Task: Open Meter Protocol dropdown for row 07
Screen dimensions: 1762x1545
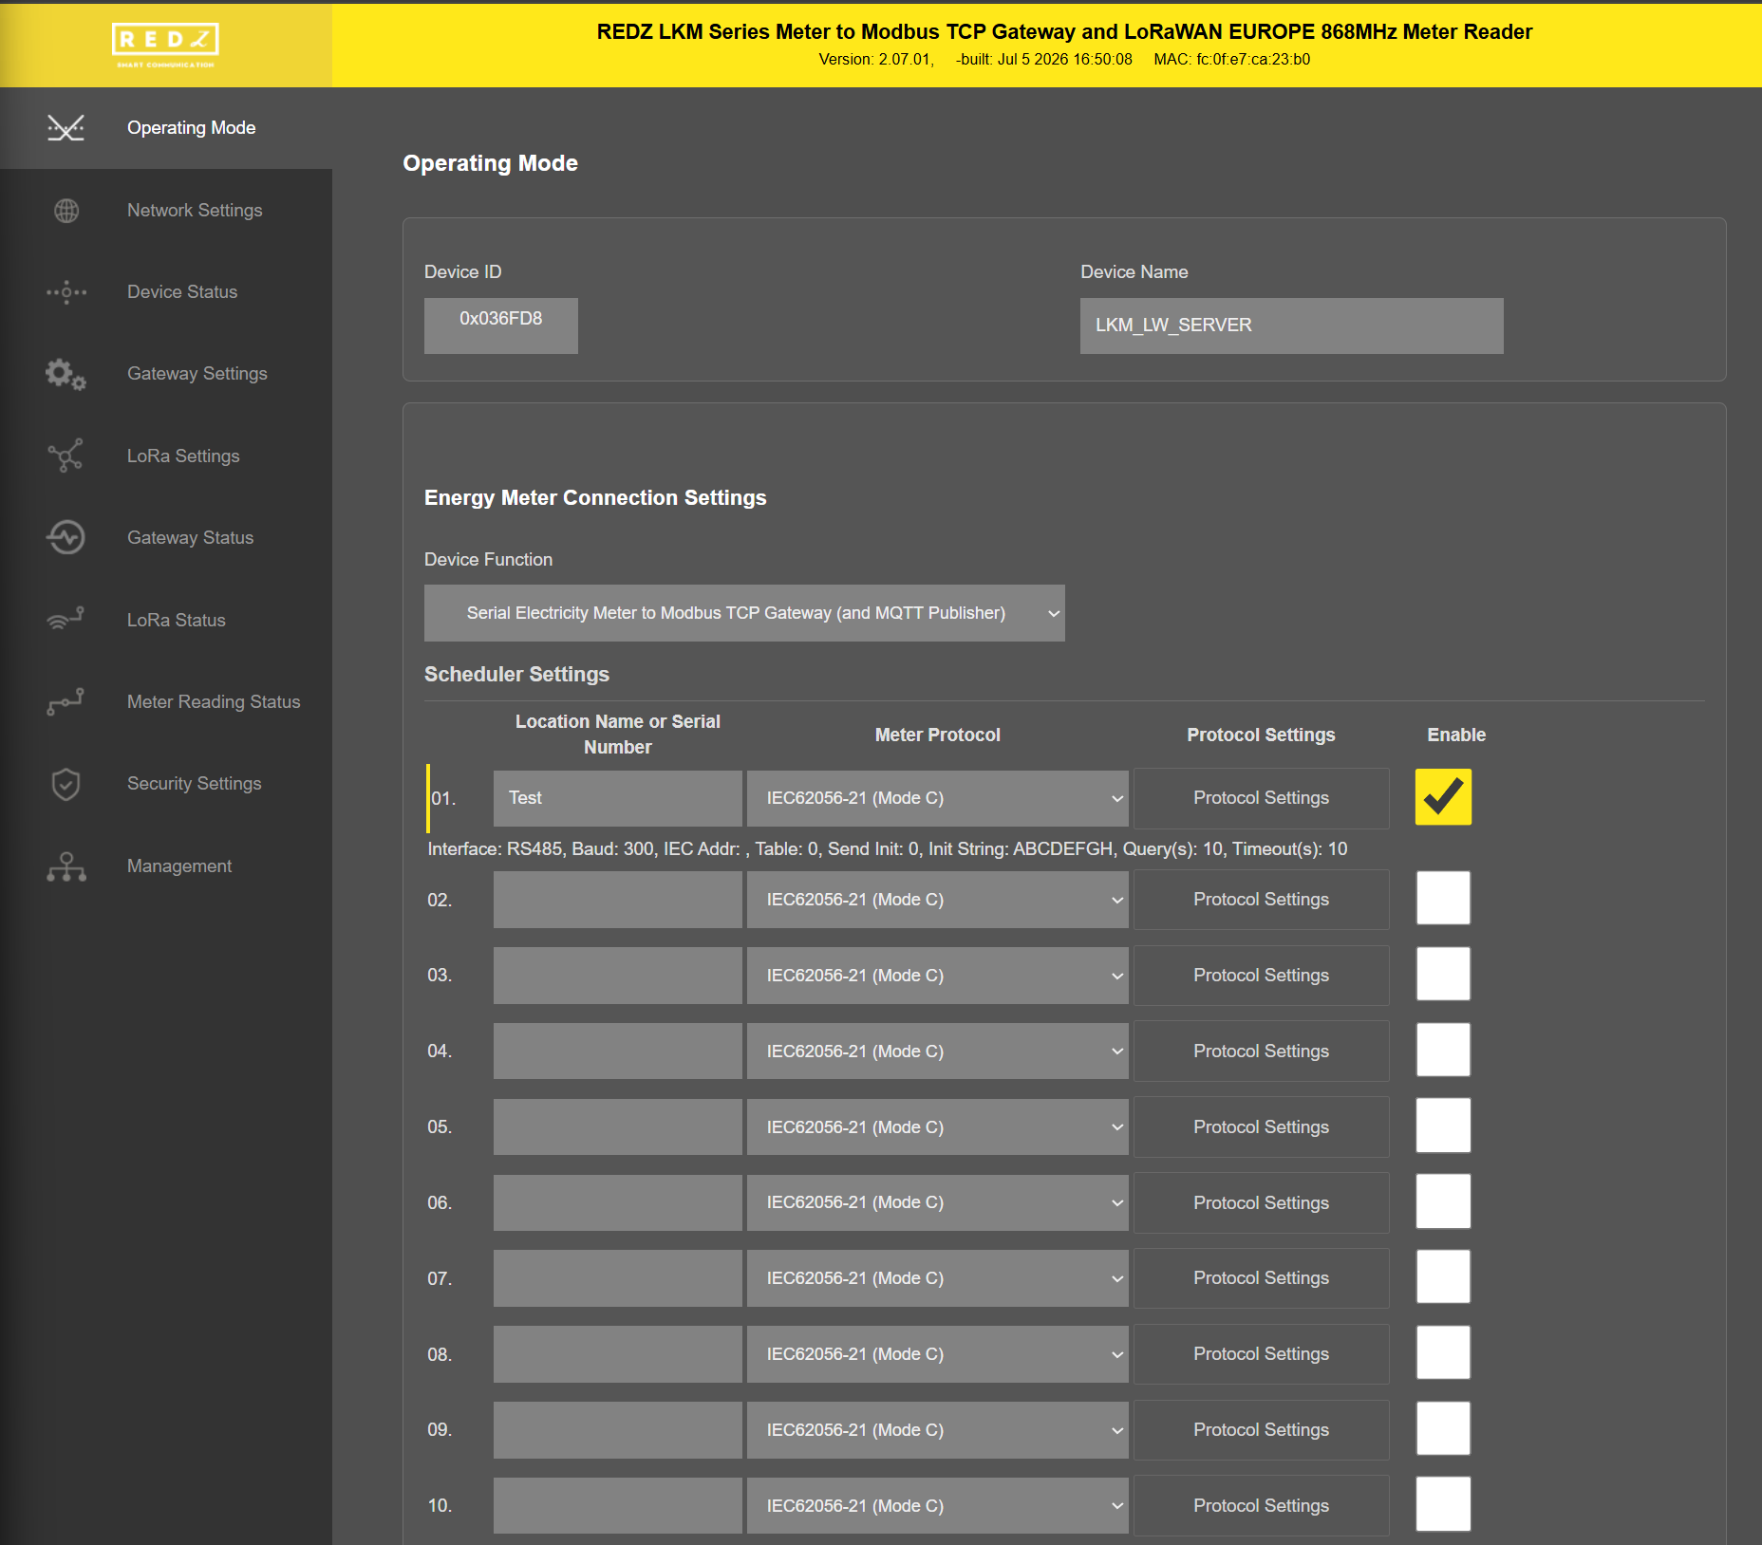Action: pos(938,1278)
